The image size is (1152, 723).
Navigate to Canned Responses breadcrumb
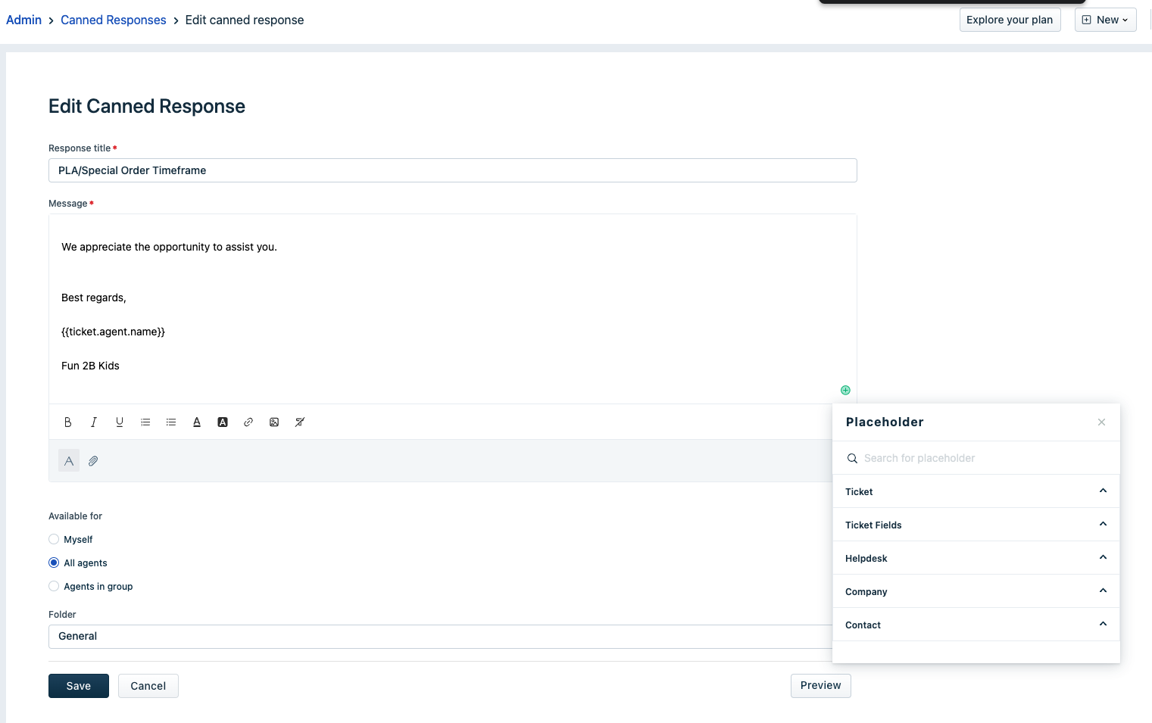point(114,20)
